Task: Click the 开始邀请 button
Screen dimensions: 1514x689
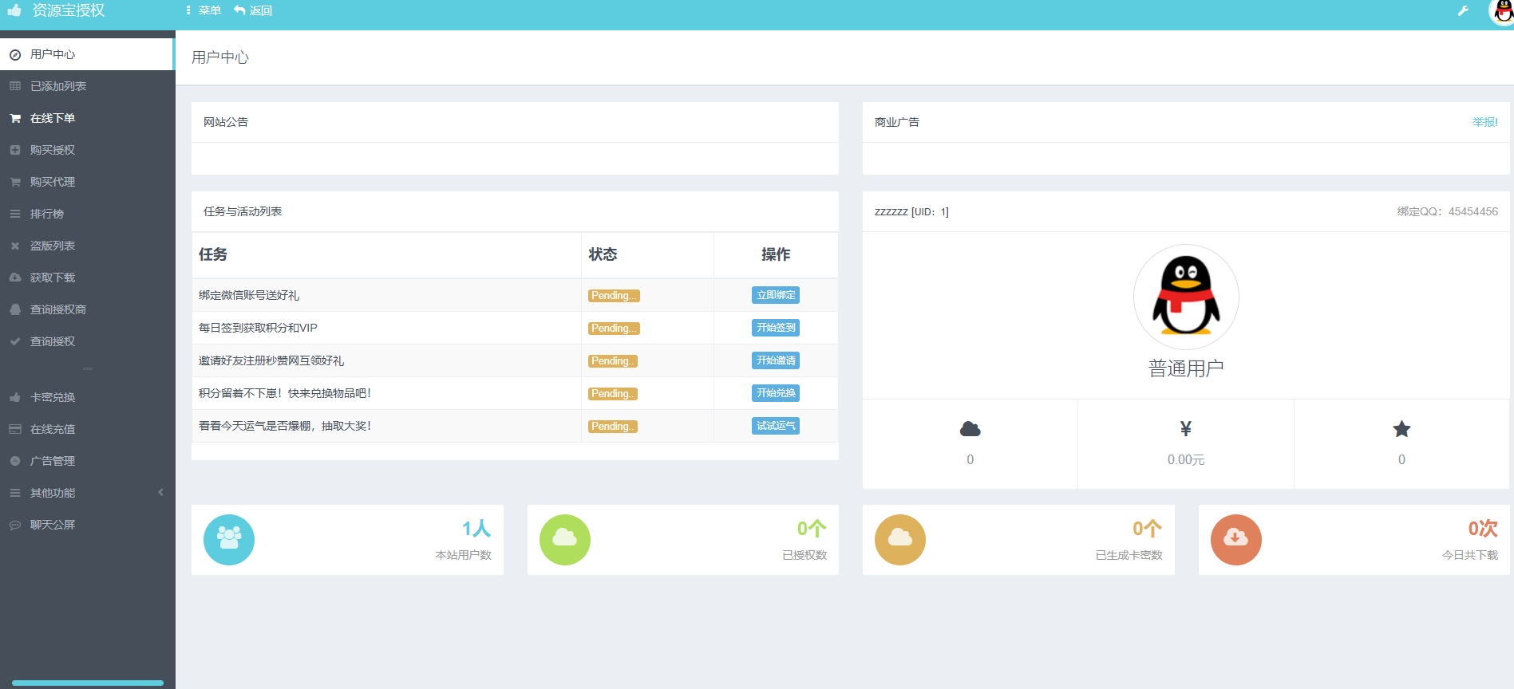Action: 776,360
